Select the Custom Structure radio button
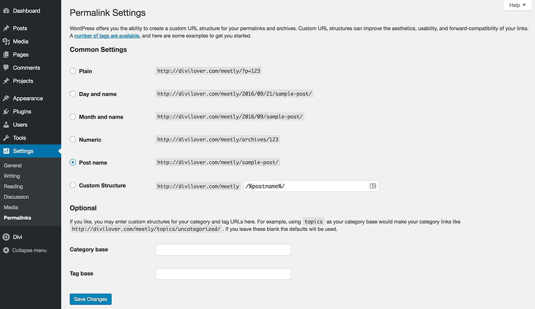535x309 pixels. click(73, 185)
